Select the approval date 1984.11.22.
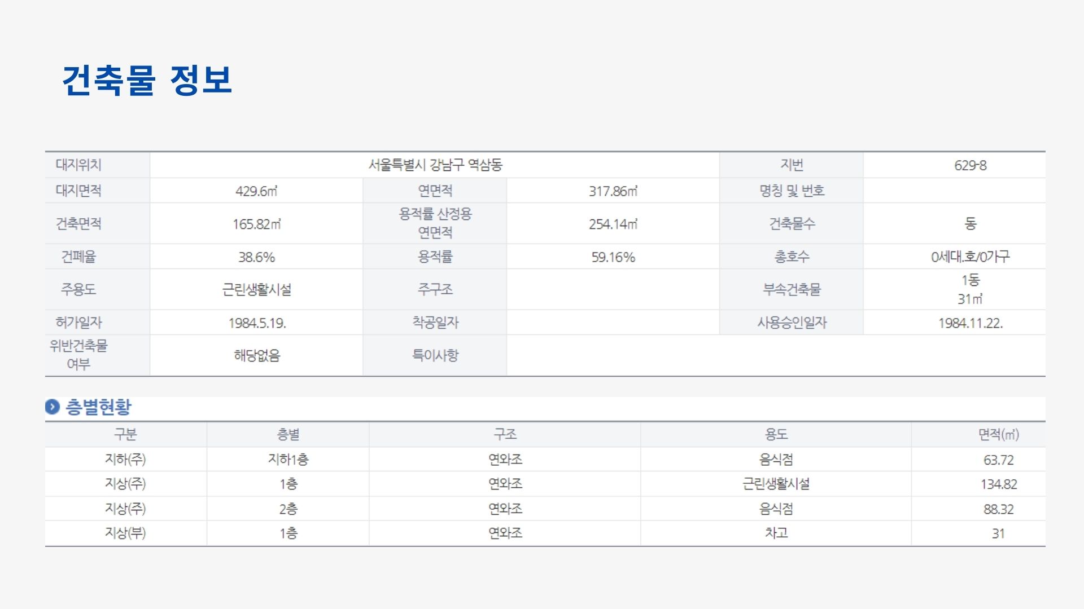Image resolution: width=1084 pixels, height=609 pixels. pos(971,323)
